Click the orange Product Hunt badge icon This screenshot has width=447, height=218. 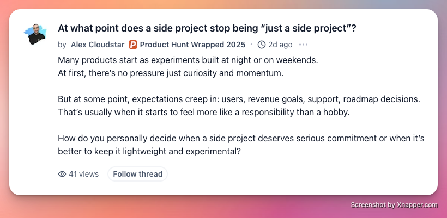pyautogui.click(x=133, y=45)
